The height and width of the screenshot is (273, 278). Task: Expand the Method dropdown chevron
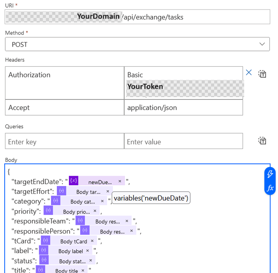261,44
